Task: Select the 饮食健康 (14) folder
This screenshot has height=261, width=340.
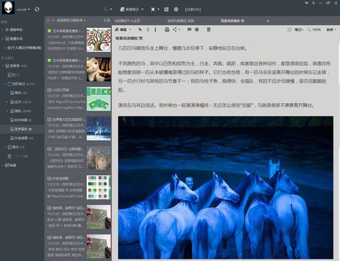Action: 22,138
